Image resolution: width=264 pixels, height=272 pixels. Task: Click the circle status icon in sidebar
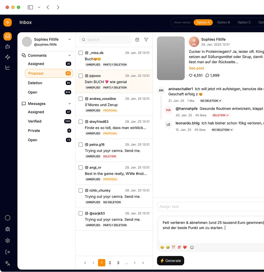tap(7, 218)
